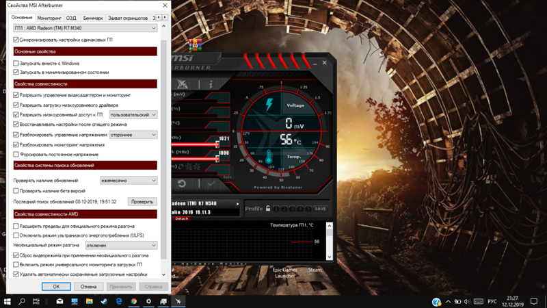Switch to the 'ОЭД' tab
547x308 pixels.
[71, 18]
